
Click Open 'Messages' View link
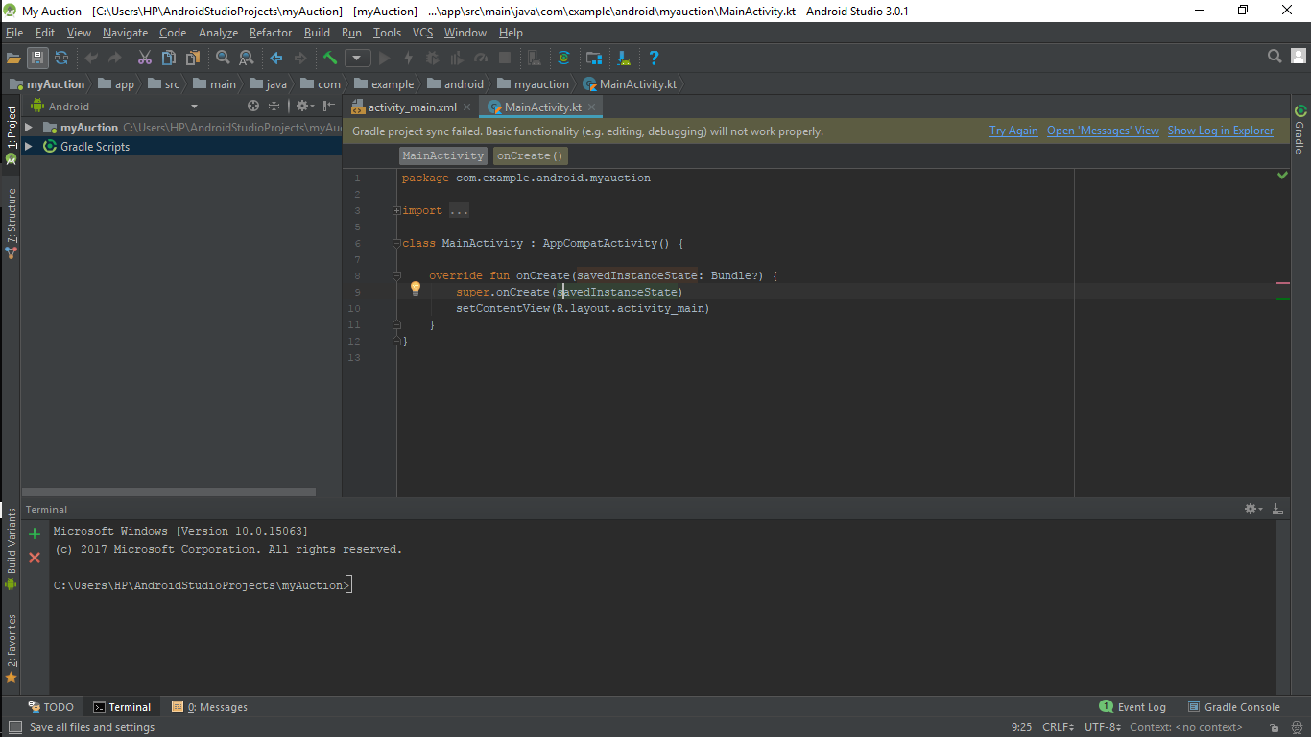click(1103, 131)
